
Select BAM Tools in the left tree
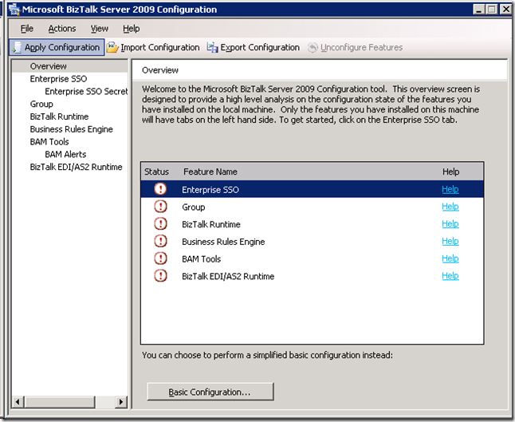click(49, 142)
